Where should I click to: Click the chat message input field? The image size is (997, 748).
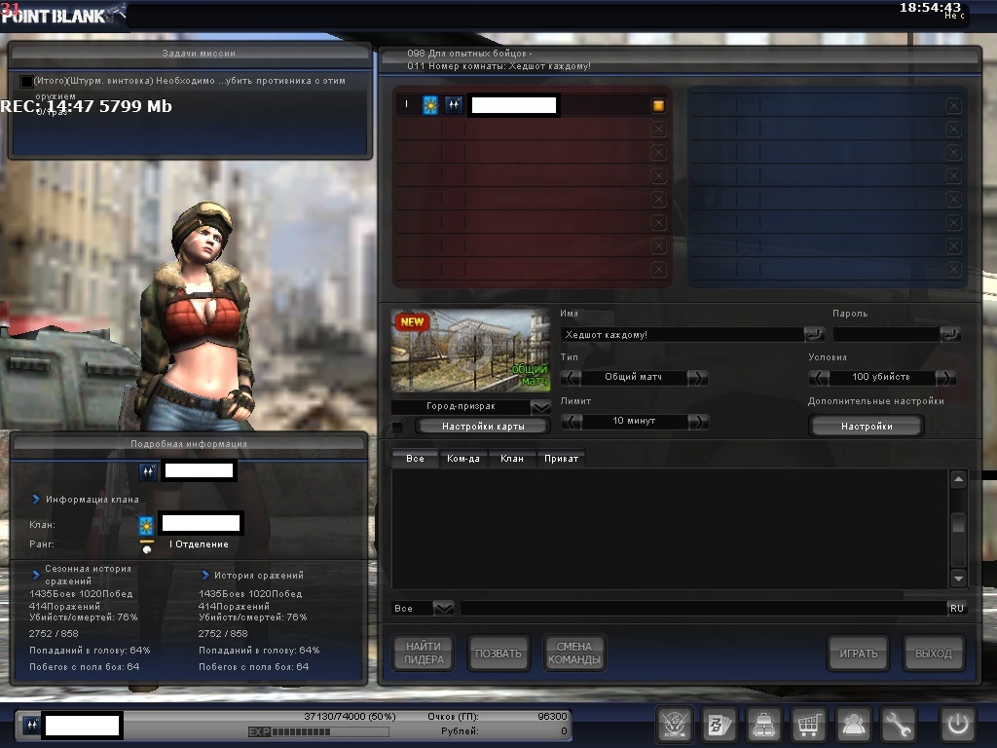coord(703,608)
